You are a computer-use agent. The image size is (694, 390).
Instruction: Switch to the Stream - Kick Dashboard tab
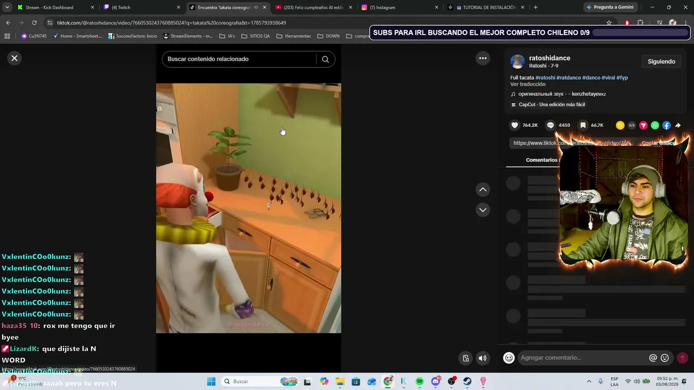(x=56, y=8)
